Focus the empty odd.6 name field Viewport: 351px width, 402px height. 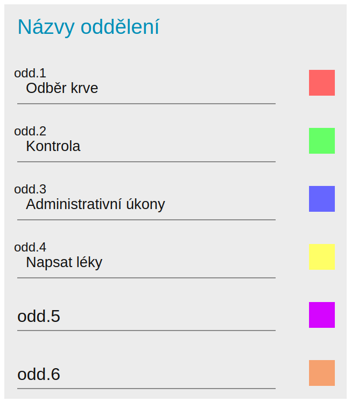pos(145,375)
